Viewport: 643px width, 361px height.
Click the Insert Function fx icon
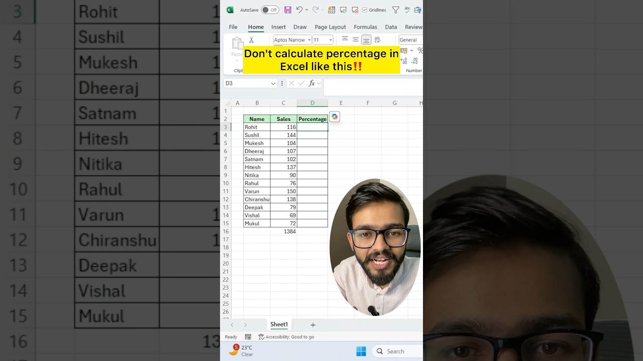(x=312, y=83)
